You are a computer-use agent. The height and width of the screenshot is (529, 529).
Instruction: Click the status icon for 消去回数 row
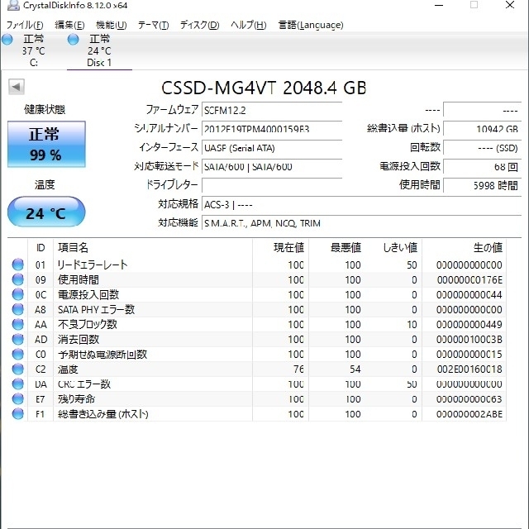click(18, 339)
